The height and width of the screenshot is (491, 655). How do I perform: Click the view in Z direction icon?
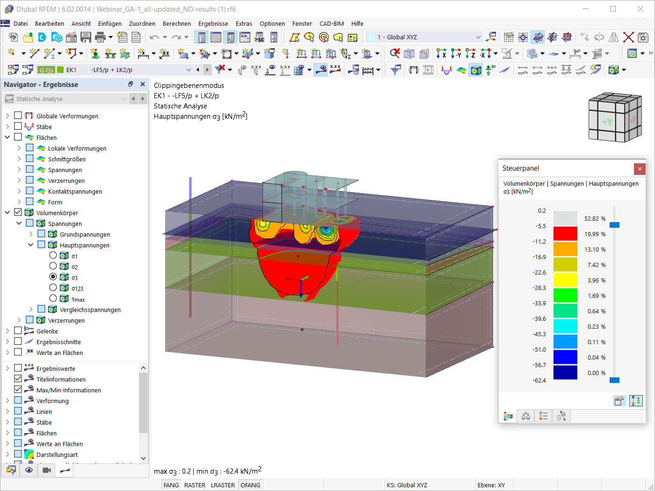point(470,54)
